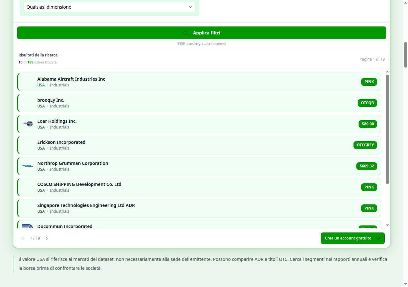
Task: Click the arrow icon in Crea un account
Action: pyautogui.click(x=378, y=238)
